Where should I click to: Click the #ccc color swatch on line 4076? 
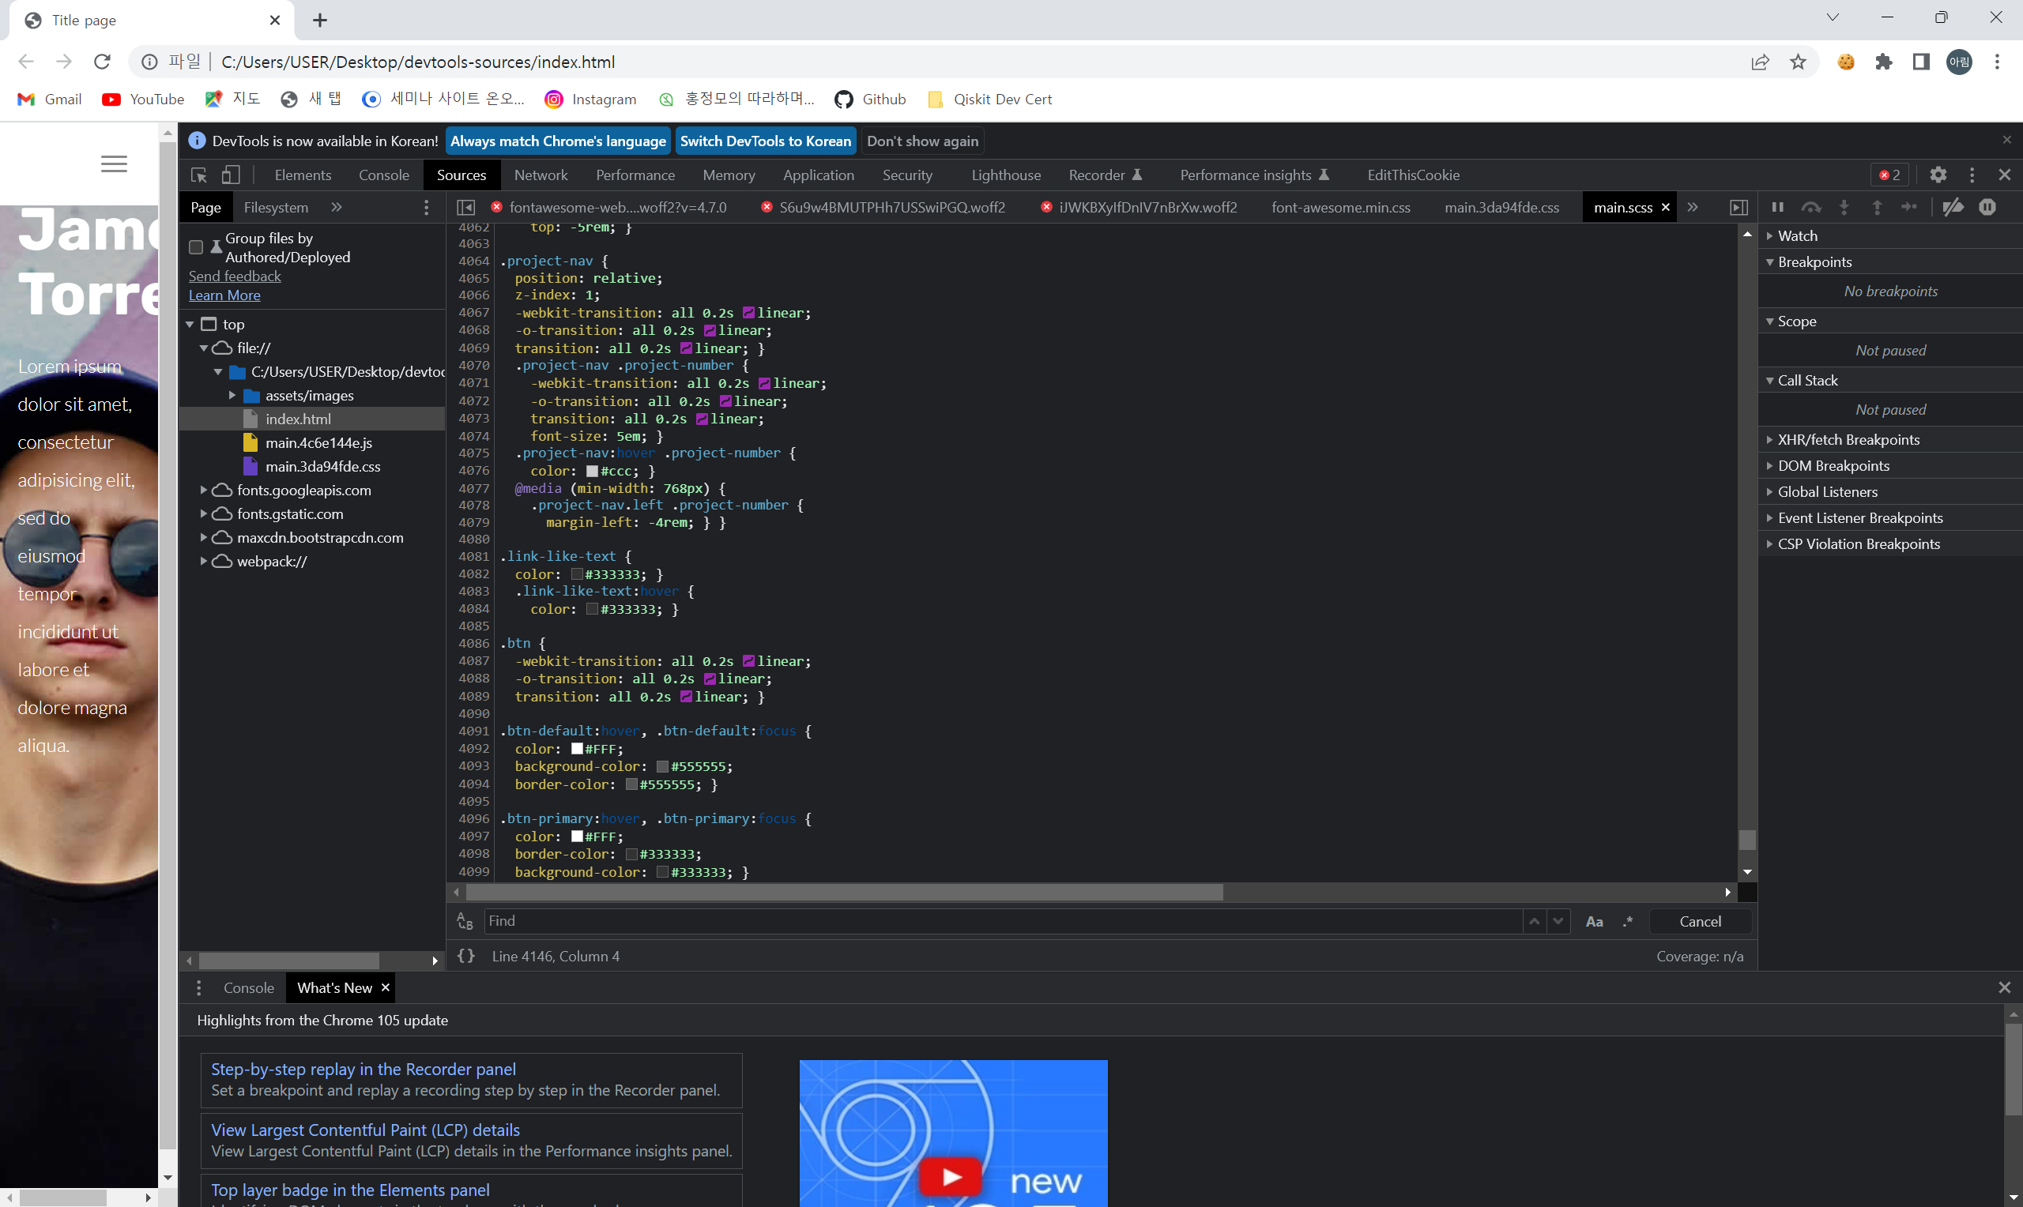(x=592, y=471)
